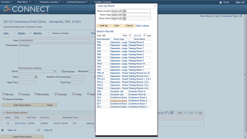
Task: Toggle the Select All checkbox
Action: [x=2, y=130]
